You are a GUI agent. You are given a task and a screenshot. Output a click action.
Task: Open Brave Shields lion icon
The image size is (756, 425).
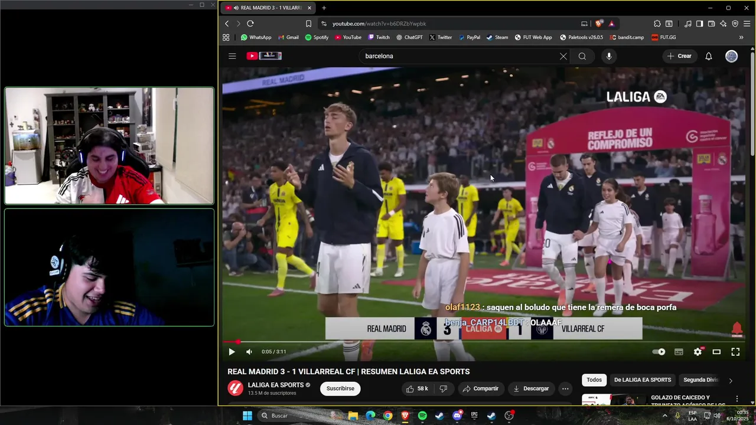[599, 24]
